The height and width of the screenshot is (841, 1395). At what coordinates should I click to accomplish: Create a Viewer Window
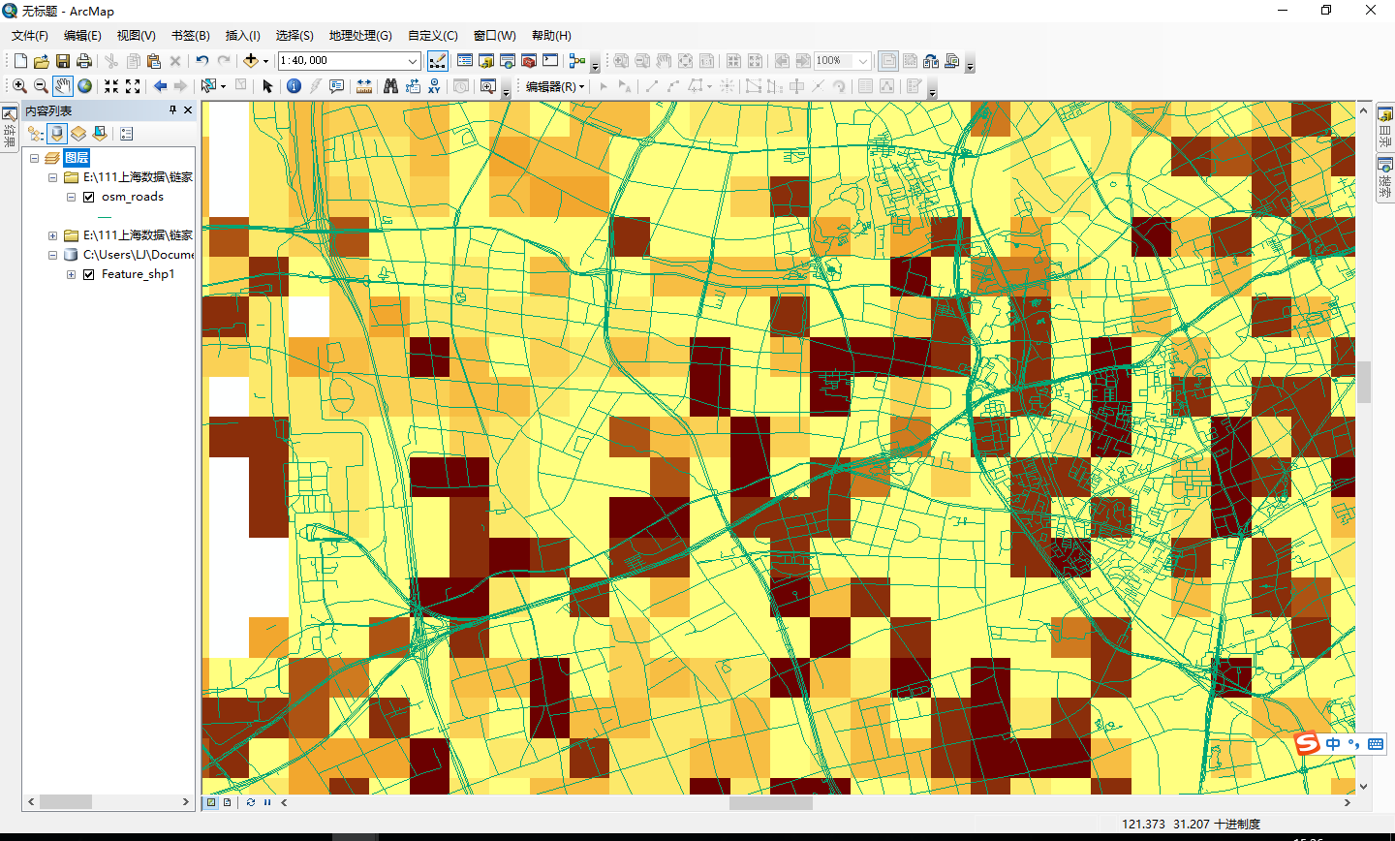pyautogui.click(x=488, y=86)
